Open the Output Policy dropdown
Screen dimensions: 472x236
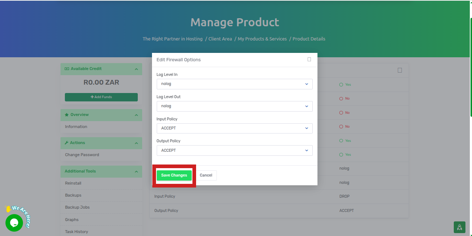click(x=234, y=150)
